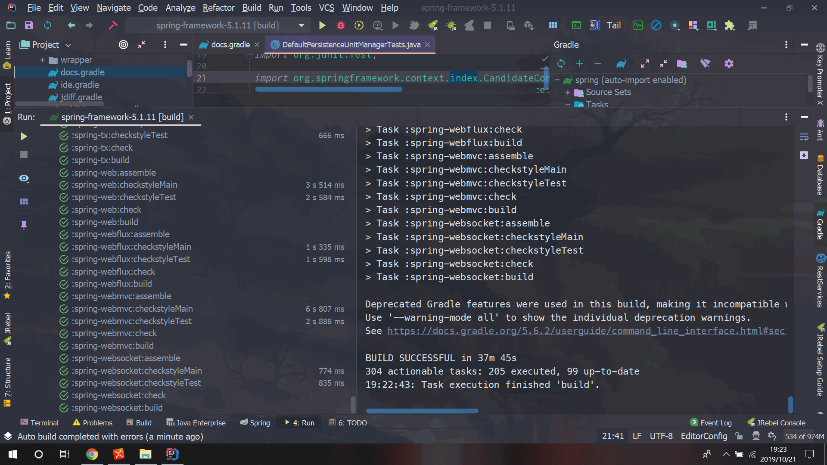Toggle task view eye icon in Run panel
The image size is (827, 465).
[24, 178]
